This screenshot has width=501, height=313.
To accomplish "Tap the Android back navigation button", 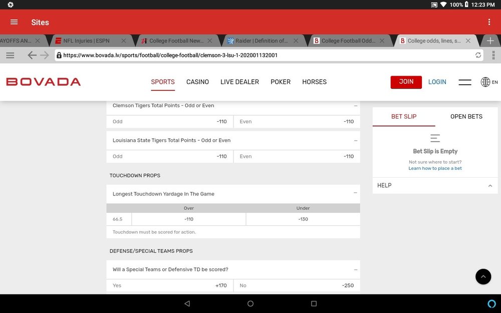I will [187, 303].
